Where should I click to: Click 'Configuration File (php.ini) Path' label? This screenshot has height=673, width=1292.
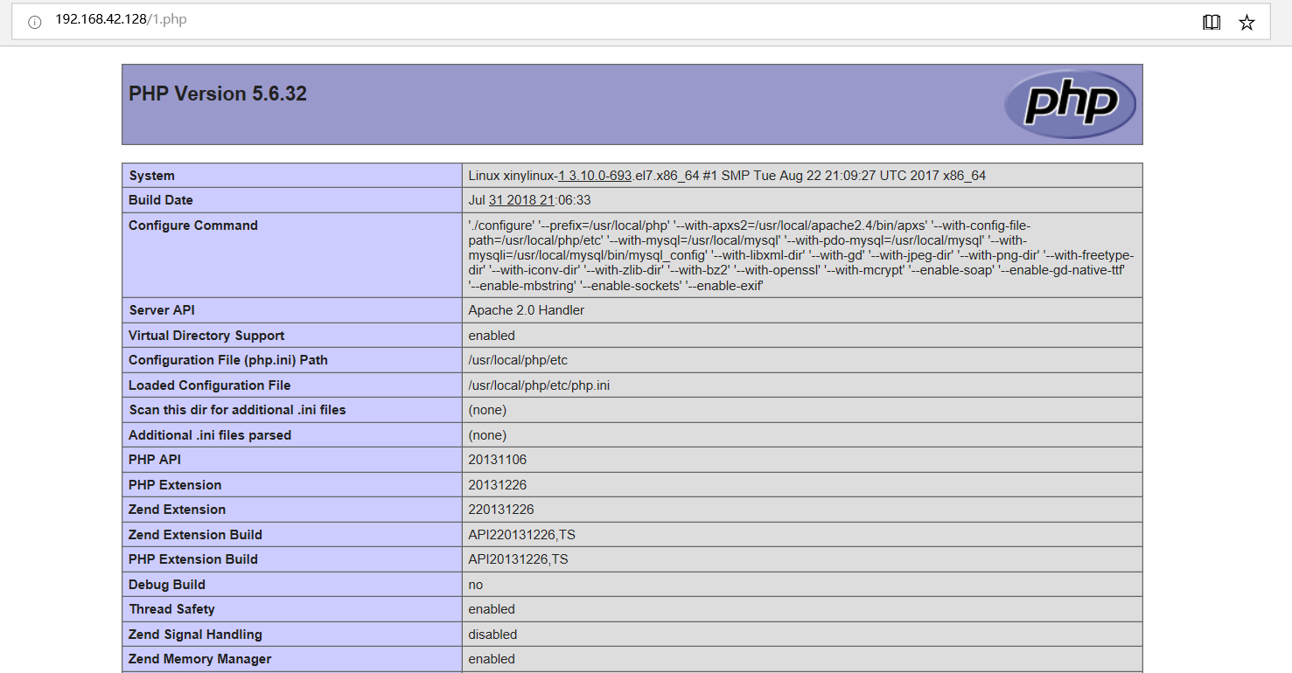click(228, 360)
